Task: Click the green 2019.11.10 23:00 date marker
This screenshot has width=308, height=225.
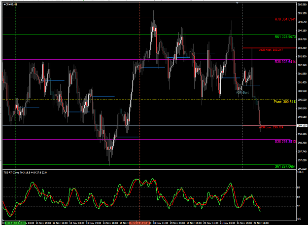Action: pos(15,223)
